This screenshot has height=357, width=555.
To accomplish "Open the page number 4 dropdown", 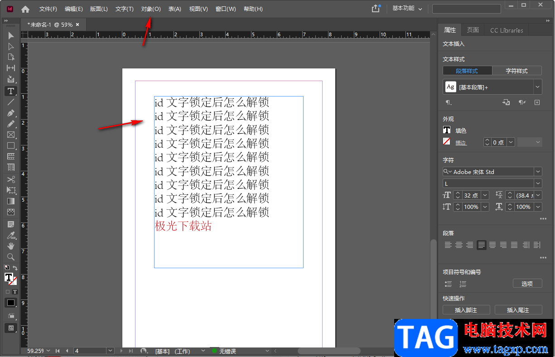I will click(111, 351).
